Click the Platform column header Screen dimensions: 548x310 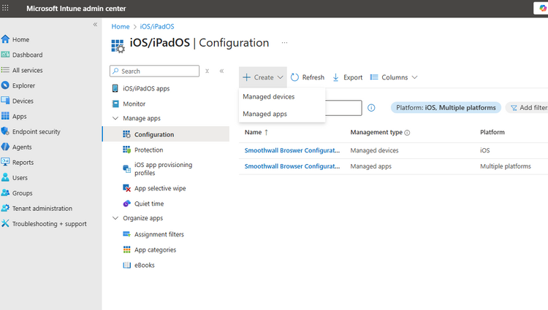coord(492,132)
